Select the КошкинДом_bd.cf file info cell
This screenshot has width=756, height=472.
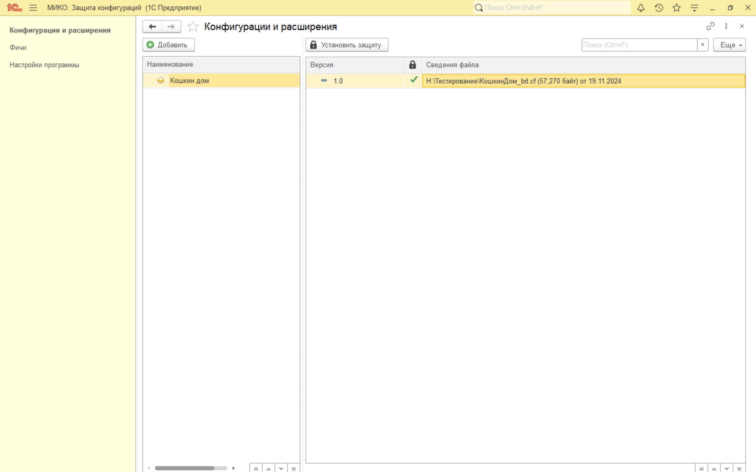coord(584,81)
